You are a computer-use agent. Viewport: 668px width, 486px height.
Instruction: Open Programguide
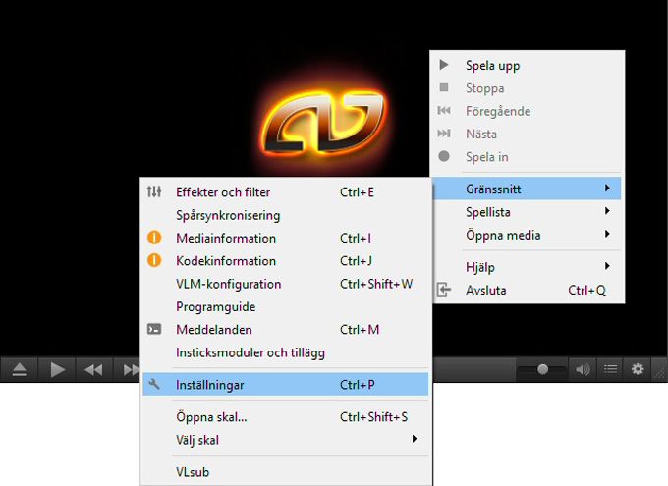pos(286,306)
